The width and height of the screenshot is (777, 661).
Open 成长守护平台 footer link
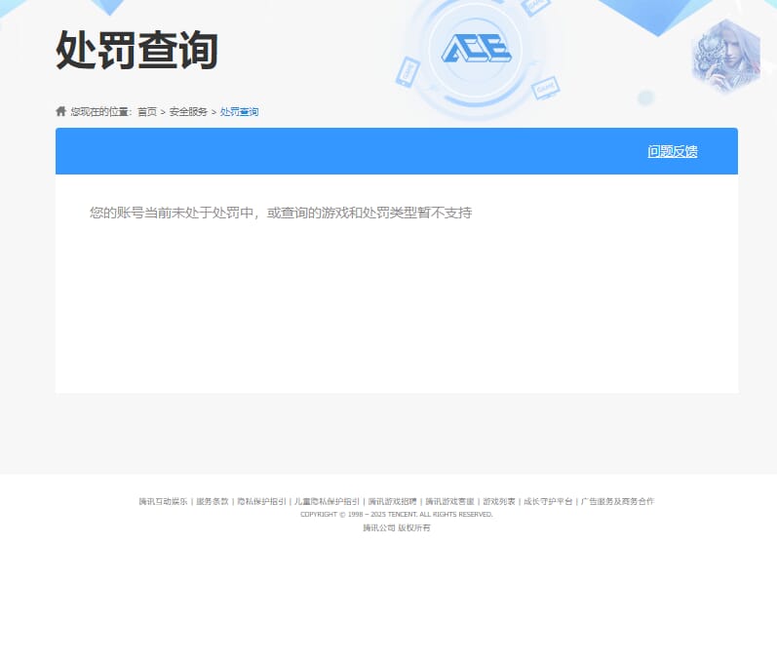tap(548, 501)
